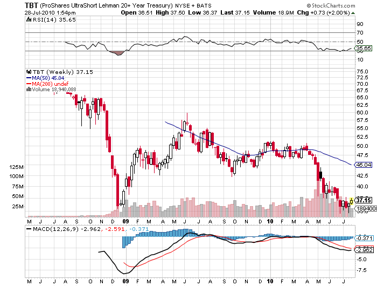
Task: Click the '09' year label below MACD panel
Action: (125, 281)
